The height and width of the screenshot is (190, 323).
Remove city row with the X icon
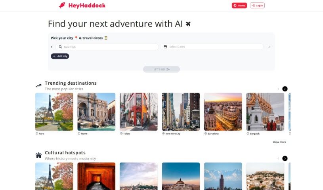click(269, 47)
